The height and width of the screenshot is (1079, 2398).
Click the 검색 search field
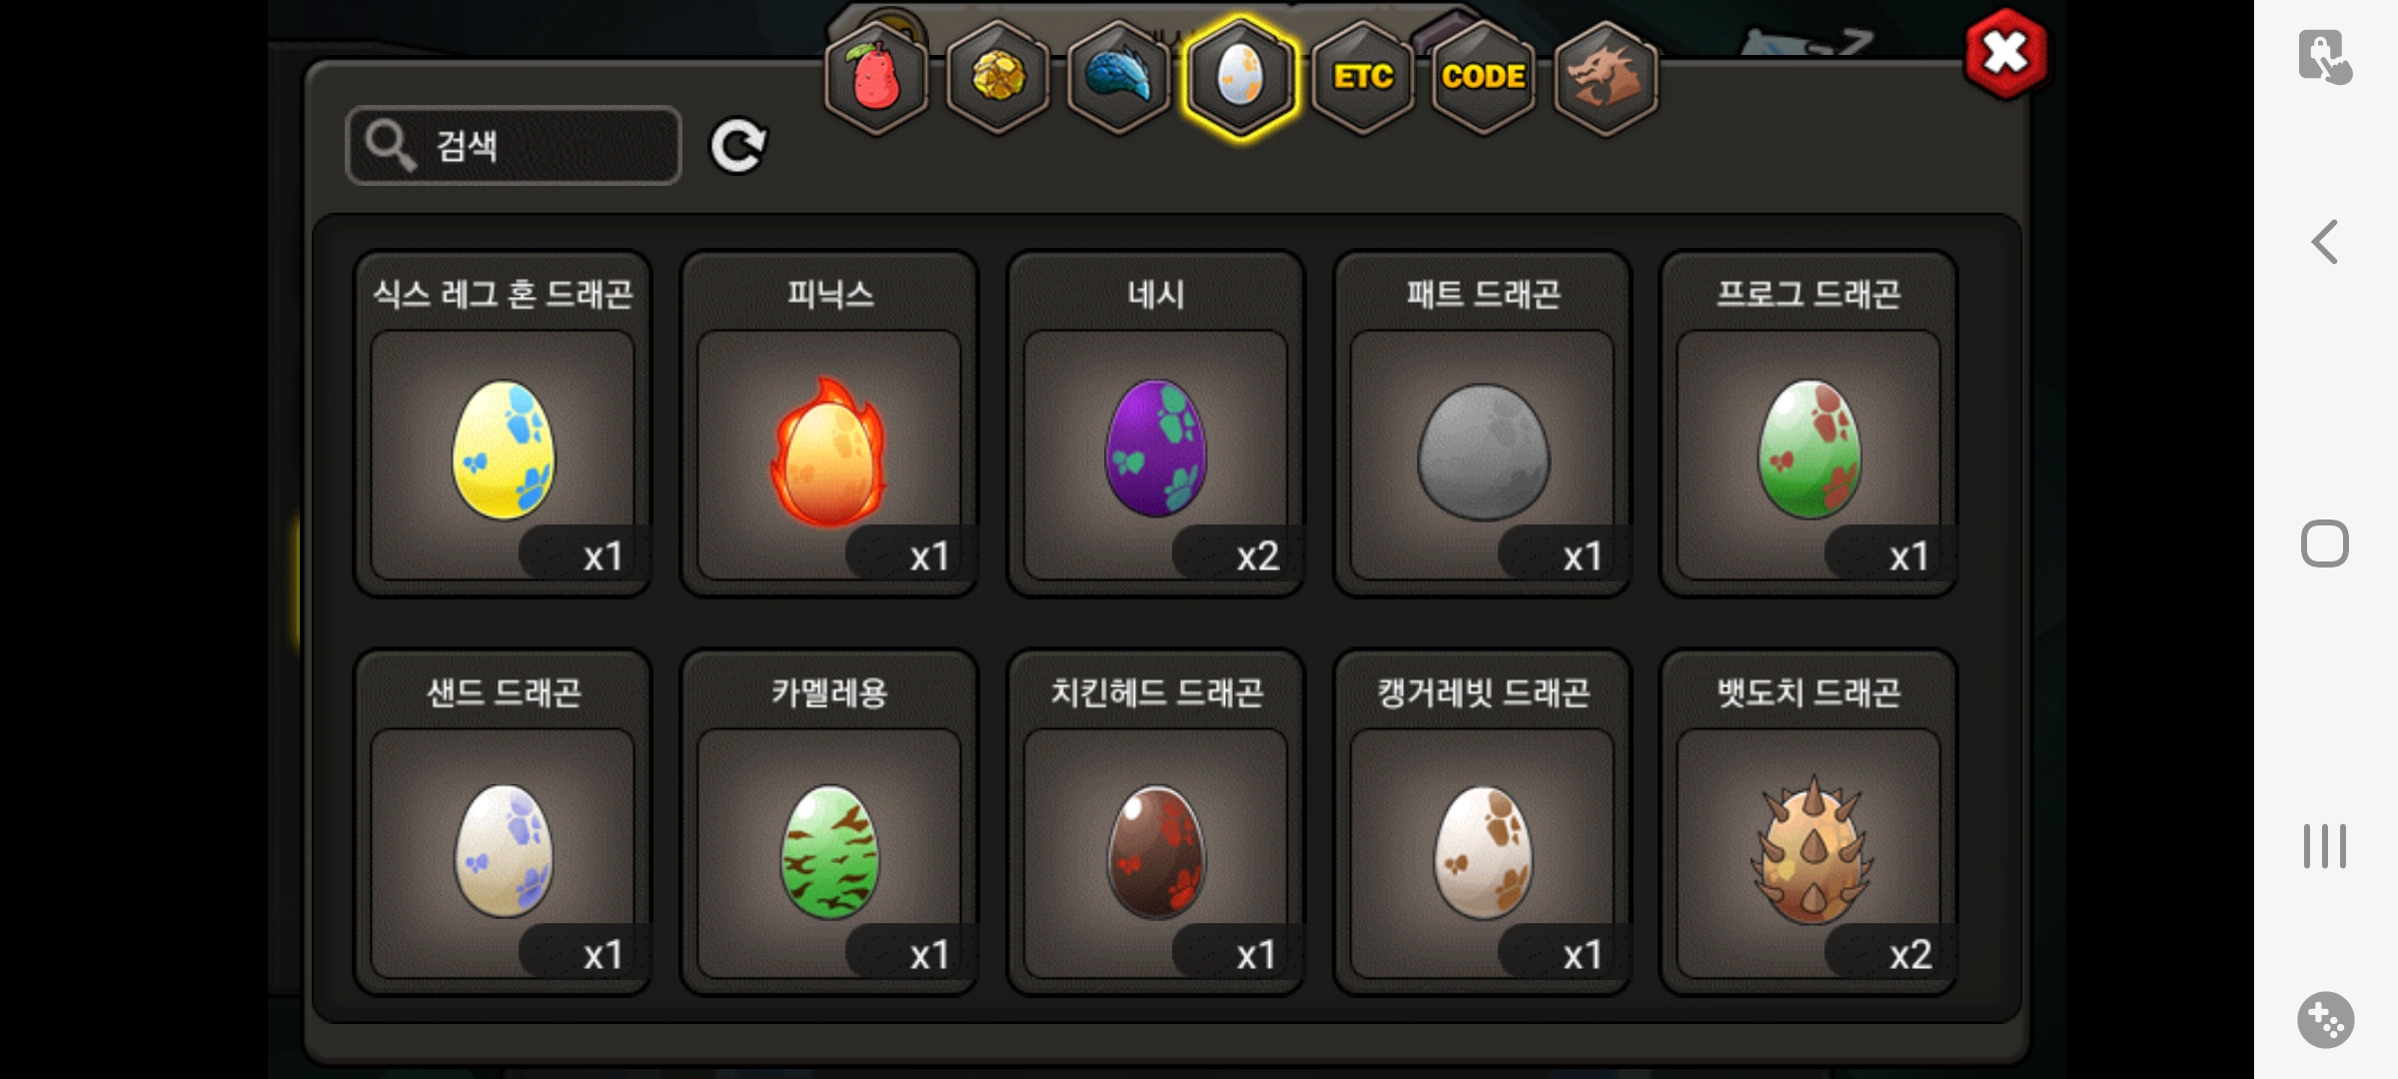point(514,146)
